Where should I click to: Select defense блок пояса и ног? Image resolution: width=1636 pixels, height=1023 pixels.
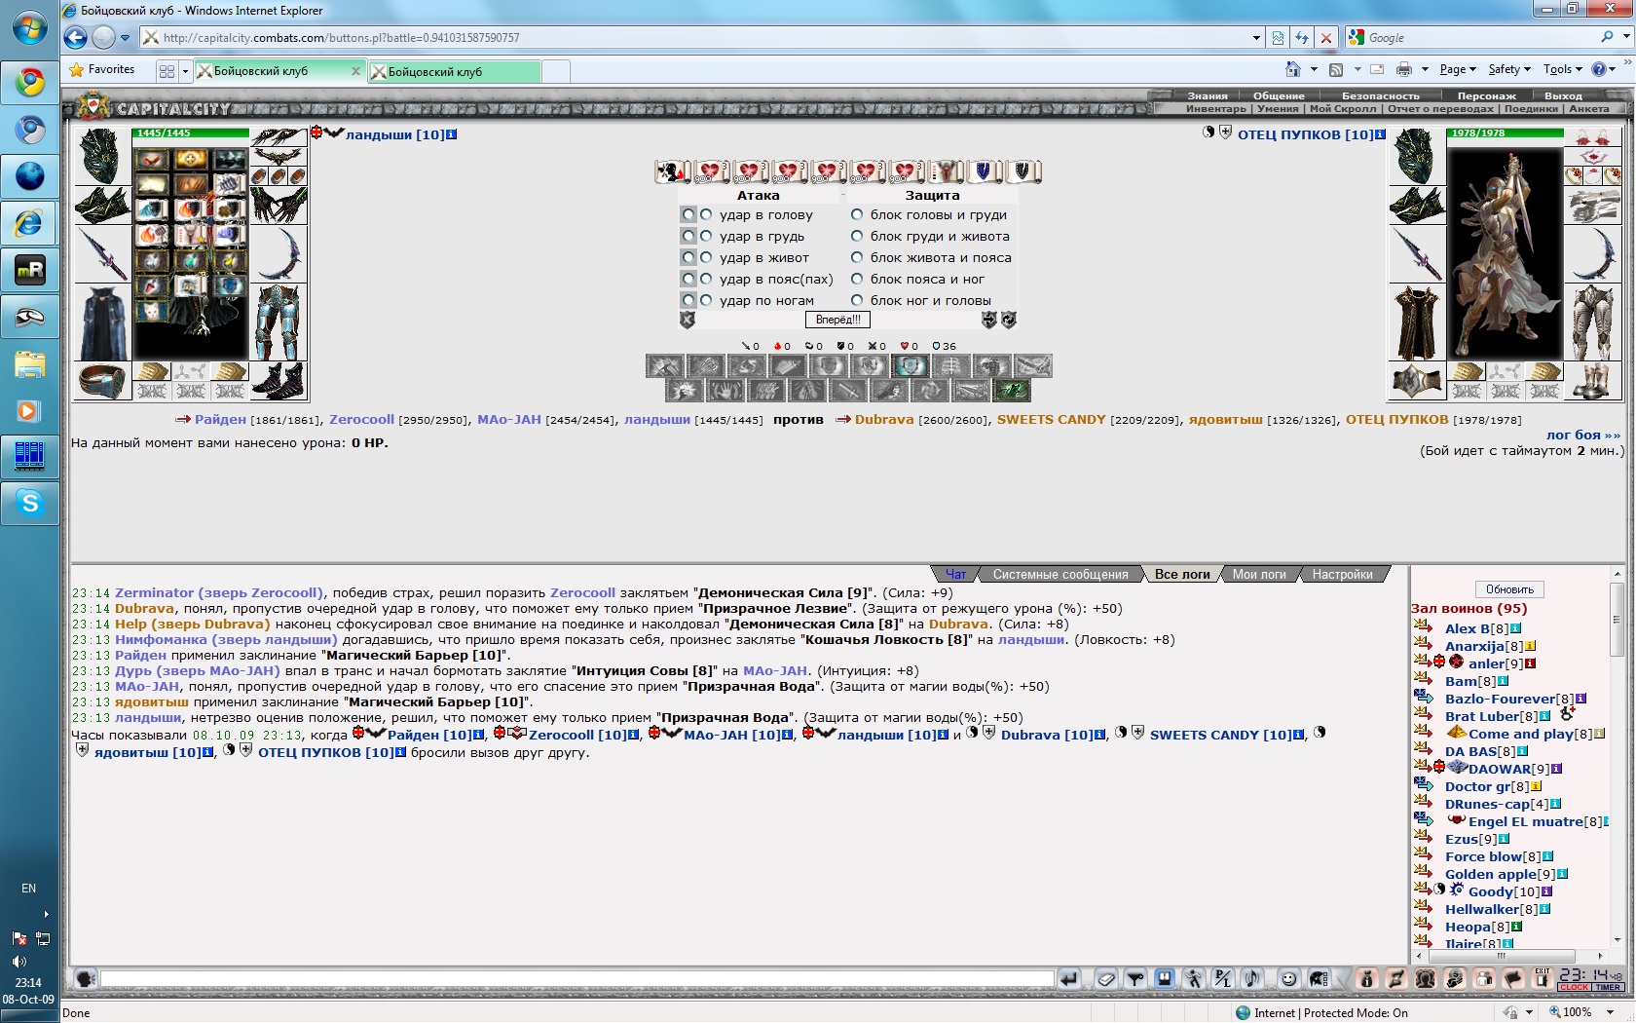point(857,279)
